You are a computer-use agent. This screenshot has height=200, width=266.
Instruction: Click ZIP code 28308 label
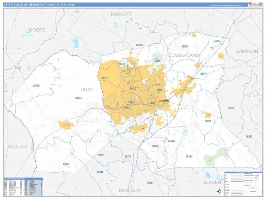(122, 64)
